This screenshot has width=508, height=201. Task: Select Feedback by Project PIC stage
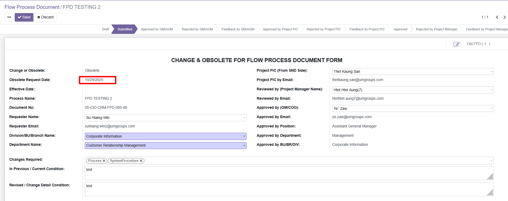click(367, 29)
